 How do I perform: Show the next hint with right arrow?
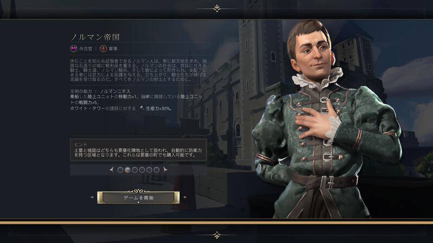coord(165,170)
